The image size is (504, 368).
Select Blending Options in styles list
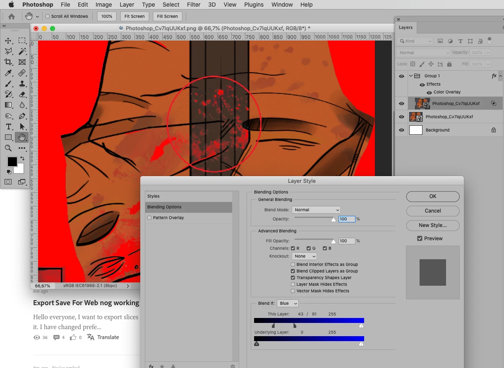[189, 207]
